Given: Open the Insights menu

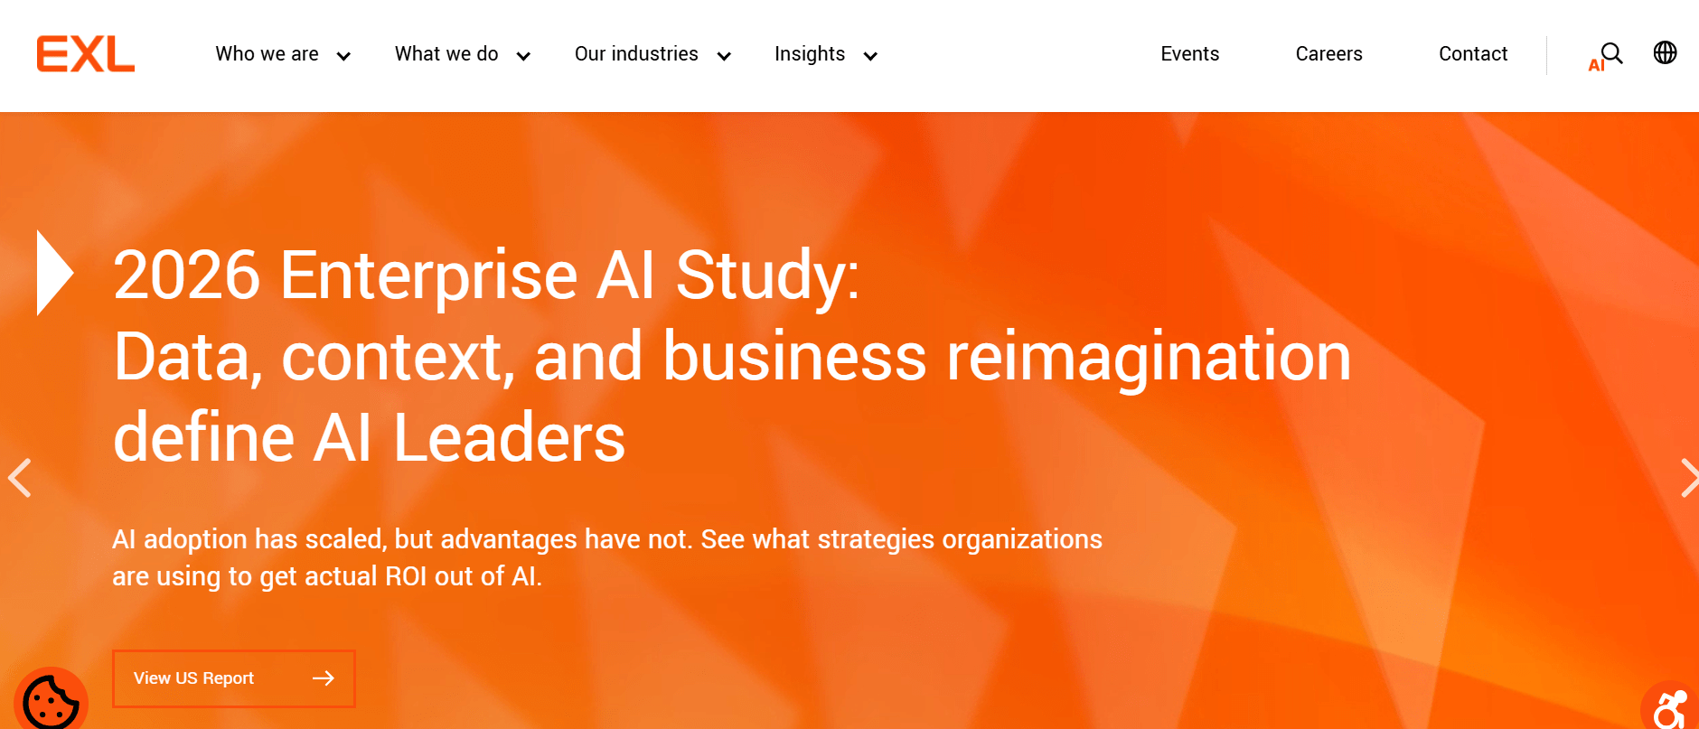Looking at the screenshot, I should 810,54.
